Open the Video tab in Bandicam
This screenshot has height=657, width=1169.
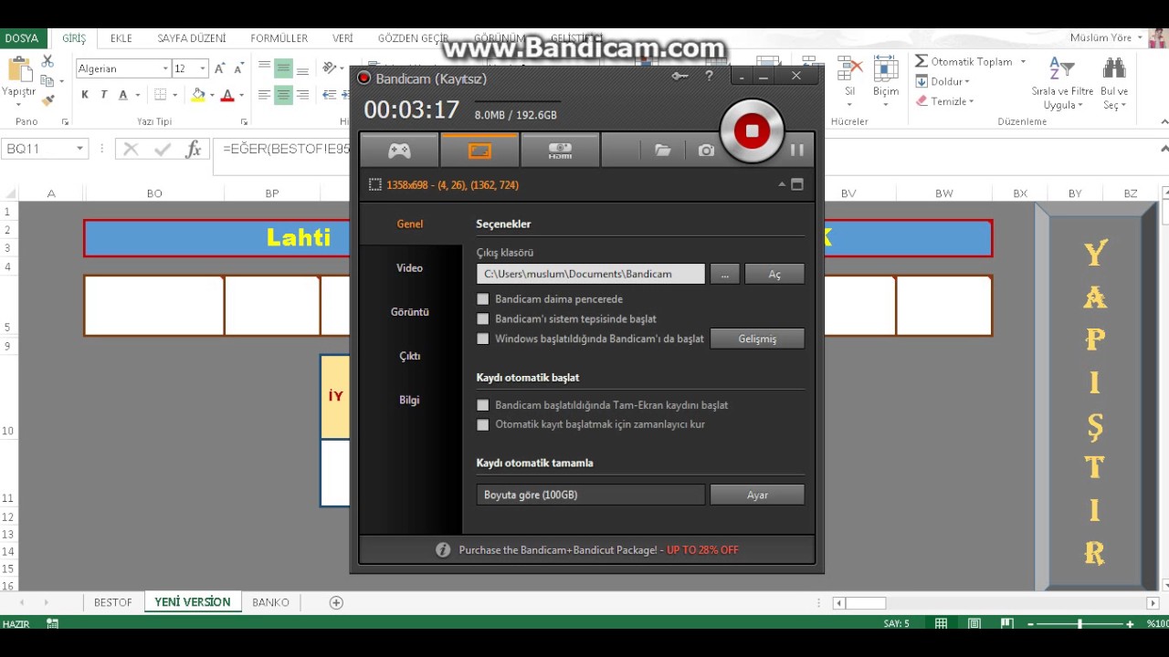410,267
